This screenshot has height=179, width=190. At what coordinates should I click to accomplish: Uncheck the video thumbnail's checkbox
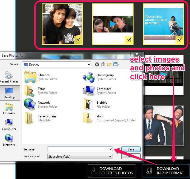pyautogui.click(x=129, y=39)
